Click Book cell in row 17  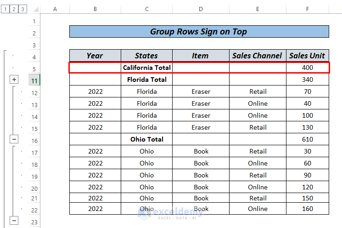coord(201,151)
